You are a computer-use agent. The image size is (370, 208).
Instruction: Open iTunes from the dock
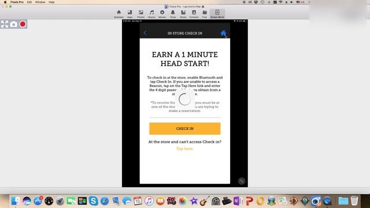149,201
